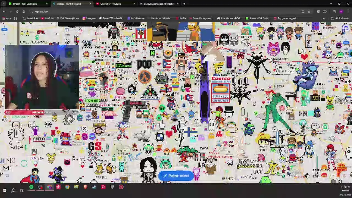
Task: Click the wplace.live address bar
Action: 165,12
